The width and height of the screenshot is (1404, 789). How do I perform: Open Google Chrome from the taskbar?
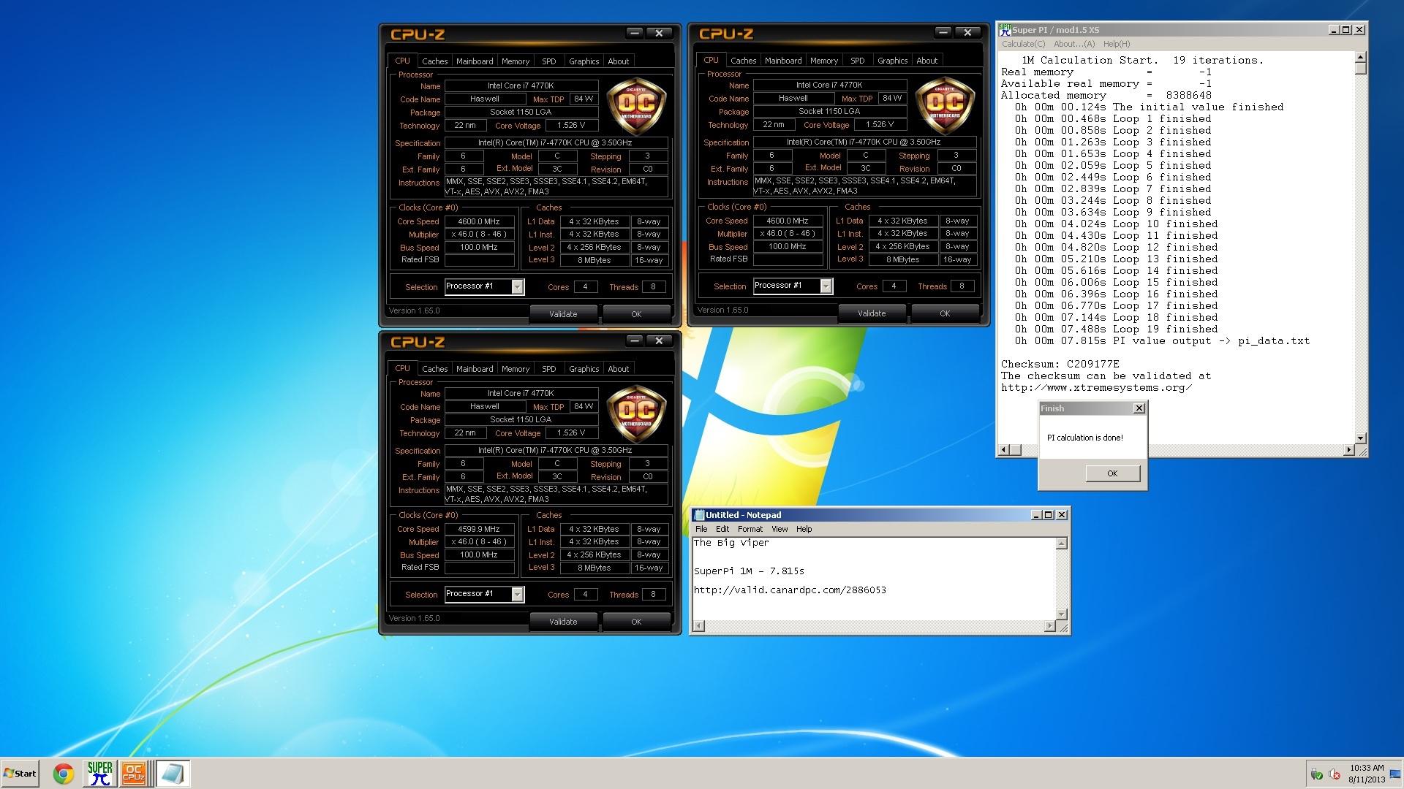coord(64,774)
